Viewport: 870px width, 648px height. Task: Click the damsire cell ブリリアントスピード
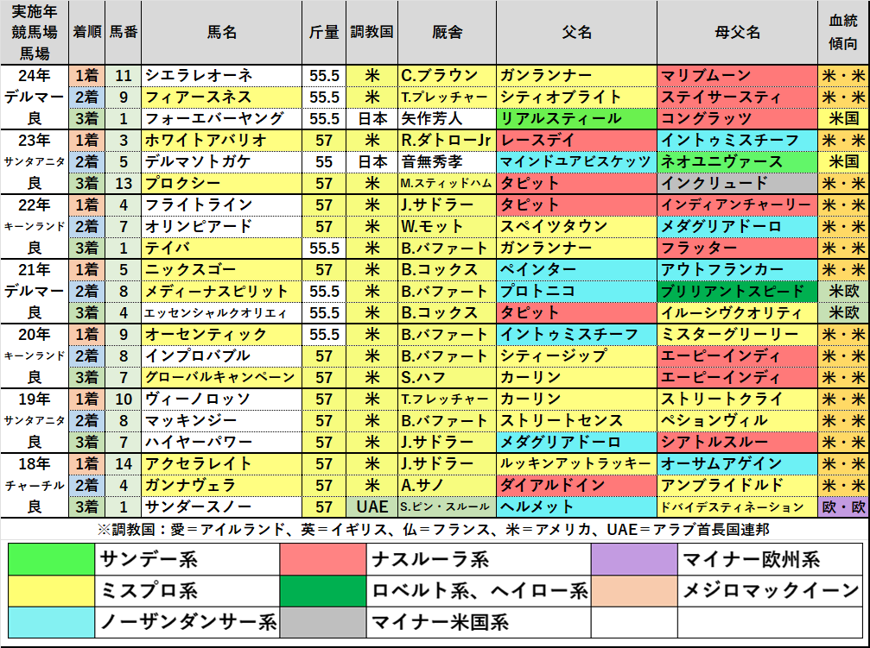tap(737, 292)
